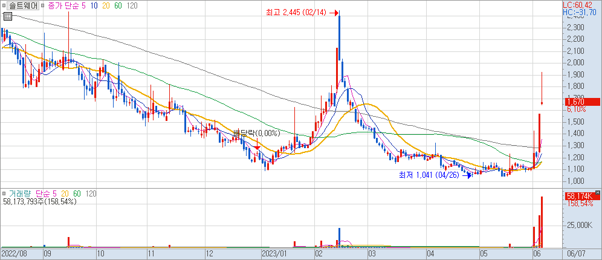The width and height of the screenshot is (602, 260).
Task: Click the 1,800 price axis label
Action: tap(577, 86)
